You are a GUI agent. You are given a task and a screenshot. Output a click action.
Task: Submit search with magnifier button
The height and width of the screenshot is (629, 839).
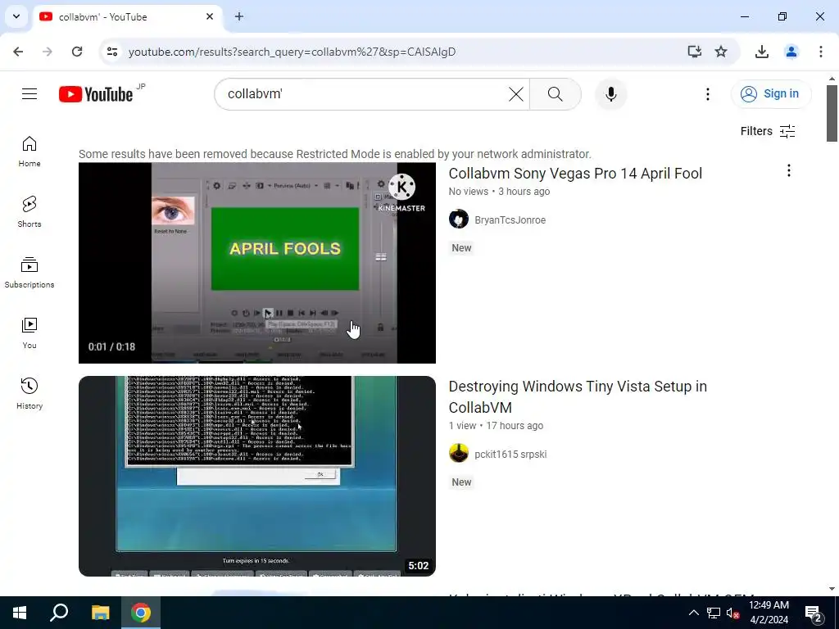pos(556,94)
